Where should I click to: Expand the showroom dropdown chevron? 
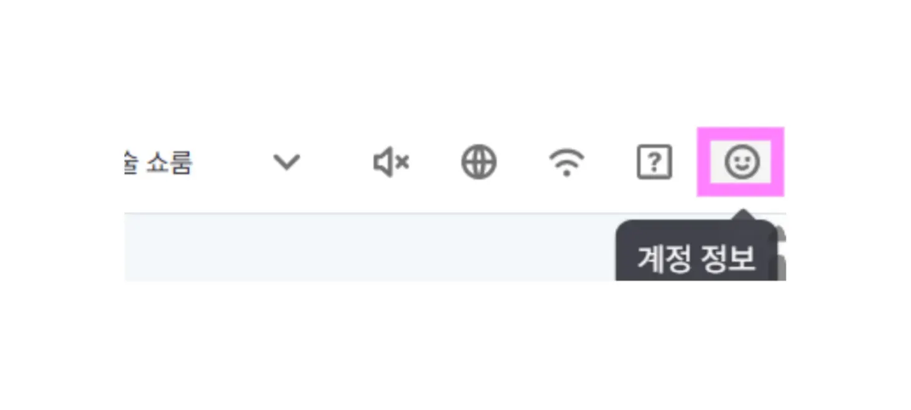(287, 163)
